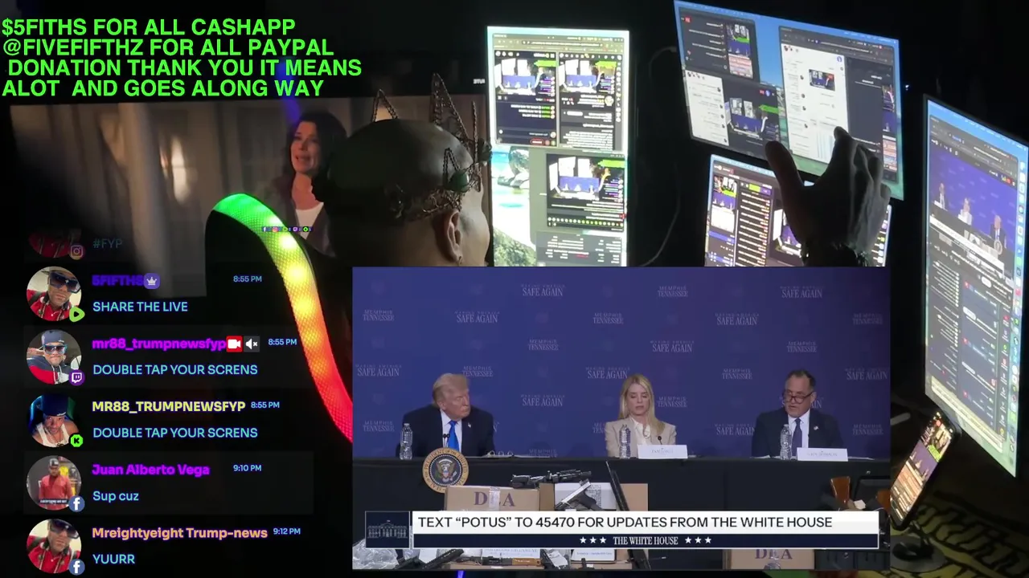Click "THE WHITE HOUSE" label with stars in the banner
The height and width of the screenshot is (578, 1029).
tap(646, 540)
